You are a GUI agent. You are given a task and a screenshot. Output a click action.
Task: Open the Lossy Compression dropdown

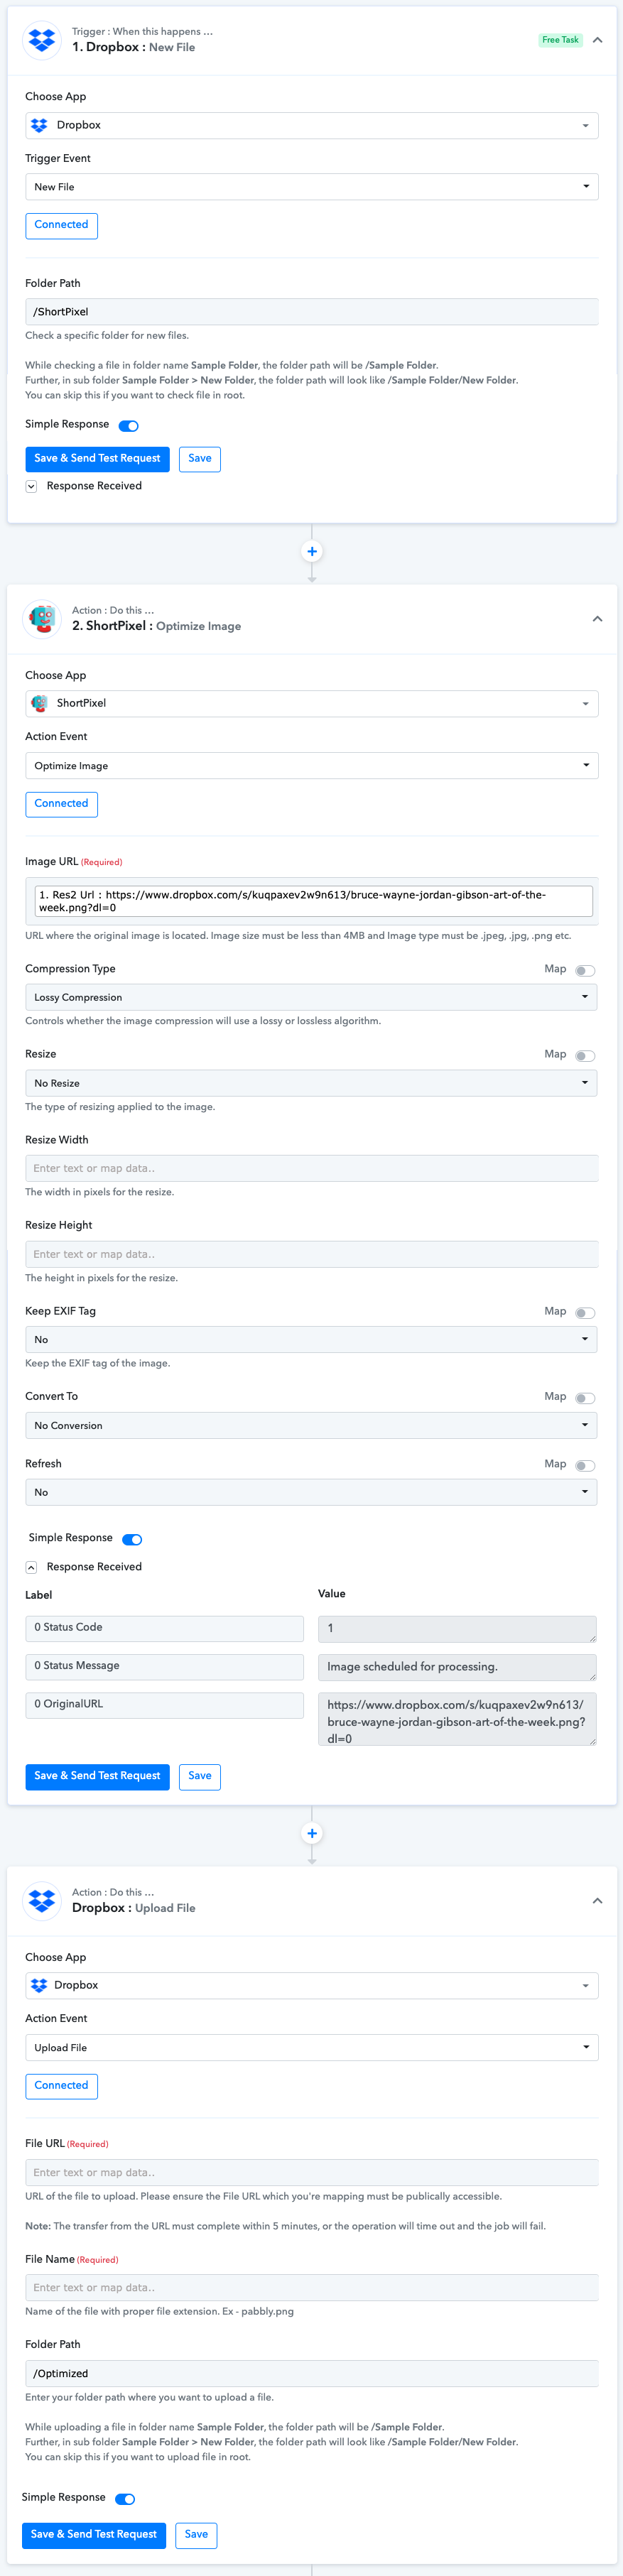click(311, 997)
